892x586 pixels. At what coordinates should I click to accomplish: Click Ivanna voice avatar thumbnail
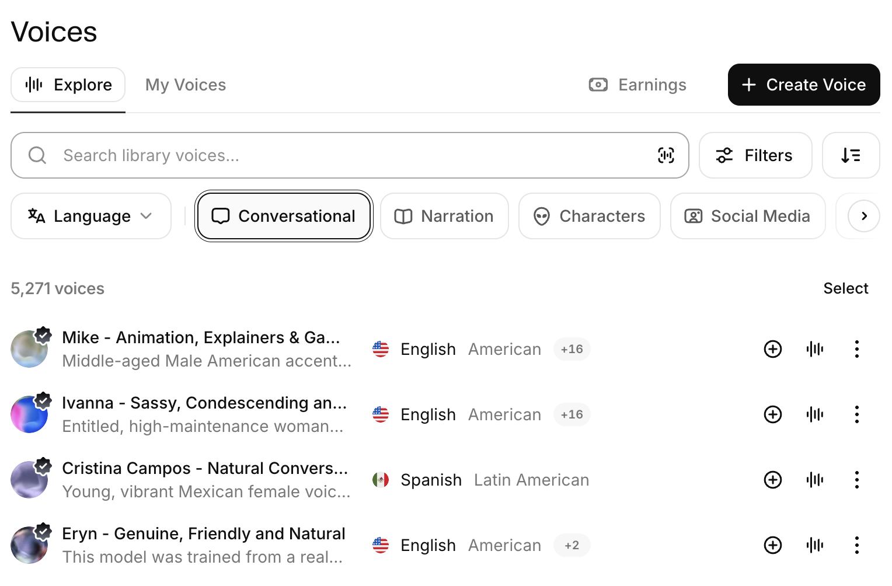29,414
